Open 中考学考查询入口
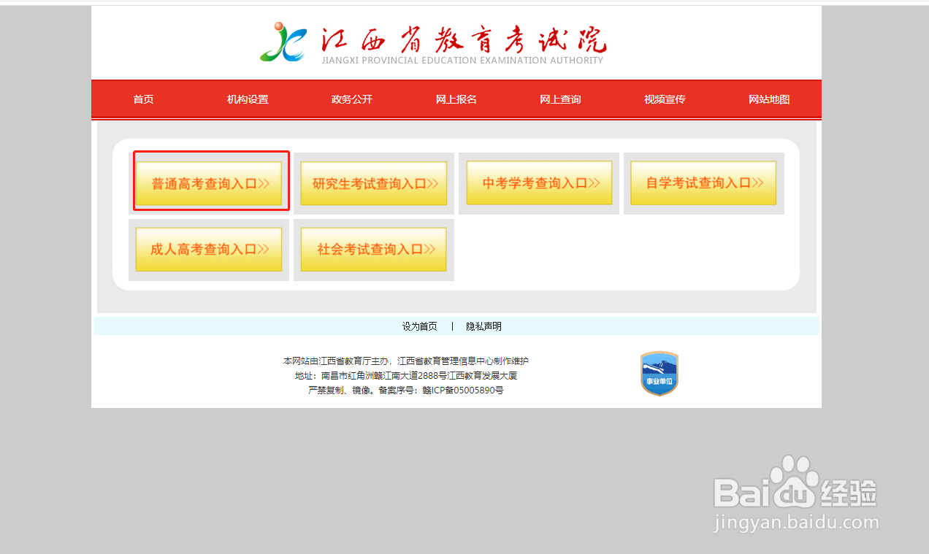Screen dimensions: 929x554 (x=538, y=182)
